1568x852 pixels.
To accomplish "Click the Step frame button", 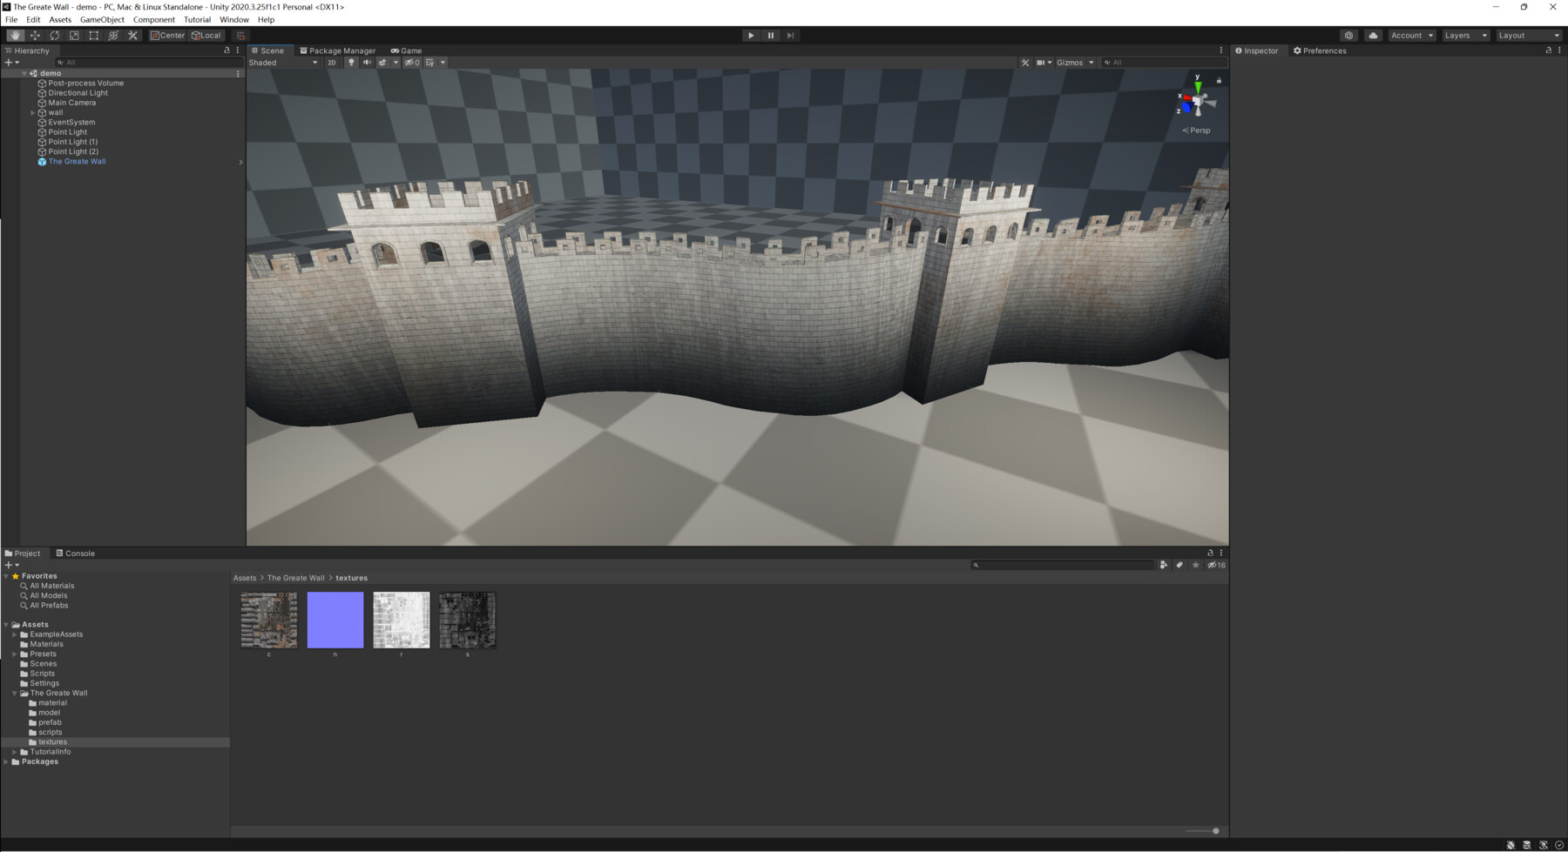I will point(791,36).
